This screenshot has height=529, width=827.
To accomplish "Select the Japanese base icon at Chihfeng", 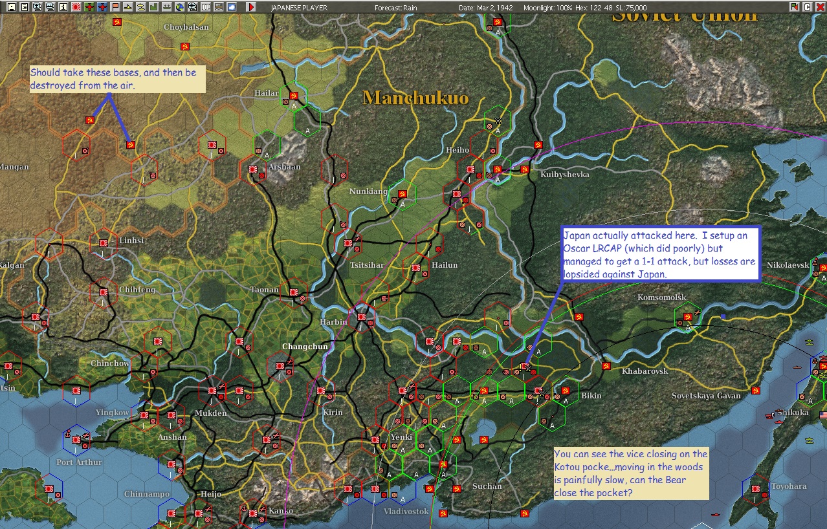I will (x=103, y=292).
